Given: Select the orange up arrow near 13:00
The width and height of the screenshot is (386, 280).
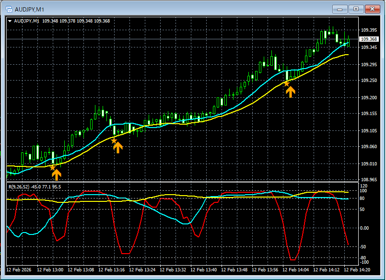Looking at the screenshot, I should click(x=57, y=175).
